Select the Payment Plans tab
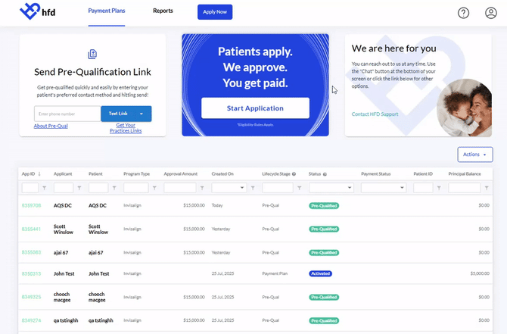Image resolution: width=507 pixels, height=334 pixels. click(x=107, y=11)
